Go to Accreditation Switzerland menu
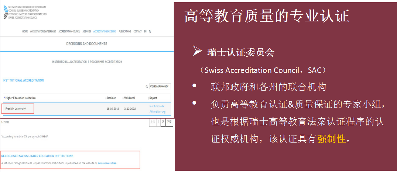The width and height of the screenshot is (397, 172). [43, 32]
